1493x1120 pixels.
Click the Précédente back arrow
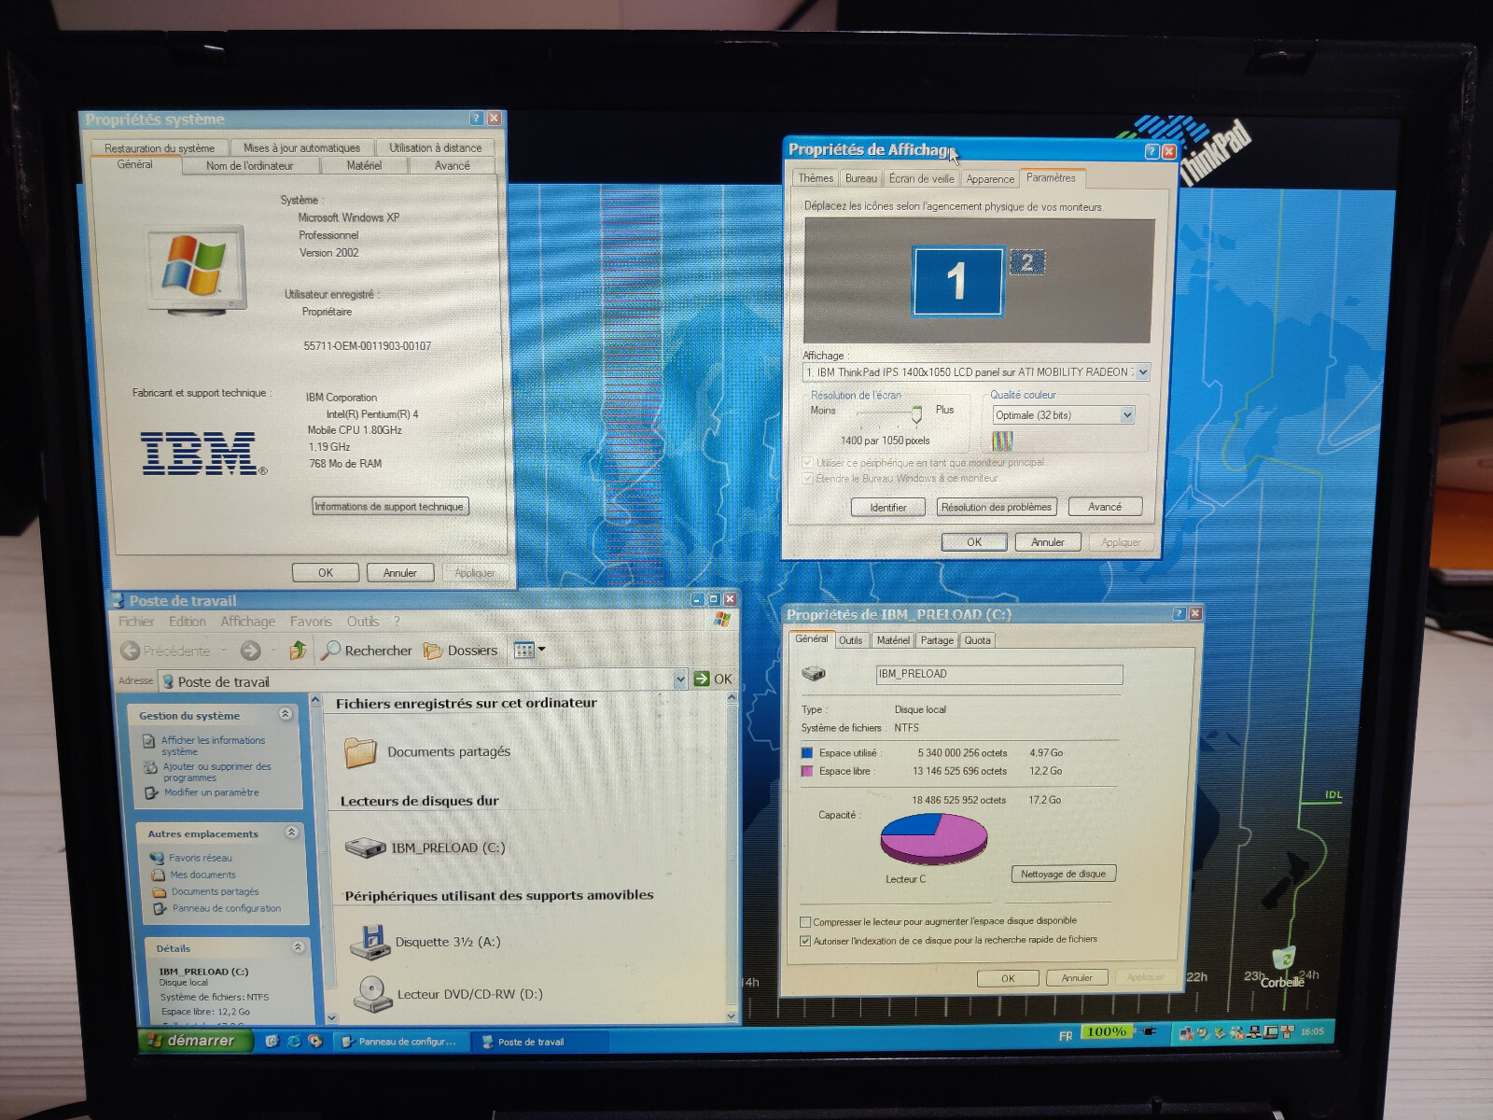[x=130, y=651]
